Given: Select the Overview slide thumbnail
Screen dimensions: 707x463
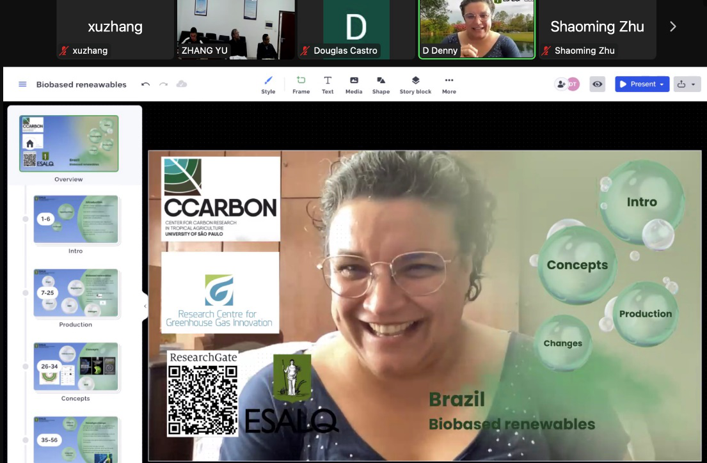Looking at the screenshot, I should tap(69, 143).
